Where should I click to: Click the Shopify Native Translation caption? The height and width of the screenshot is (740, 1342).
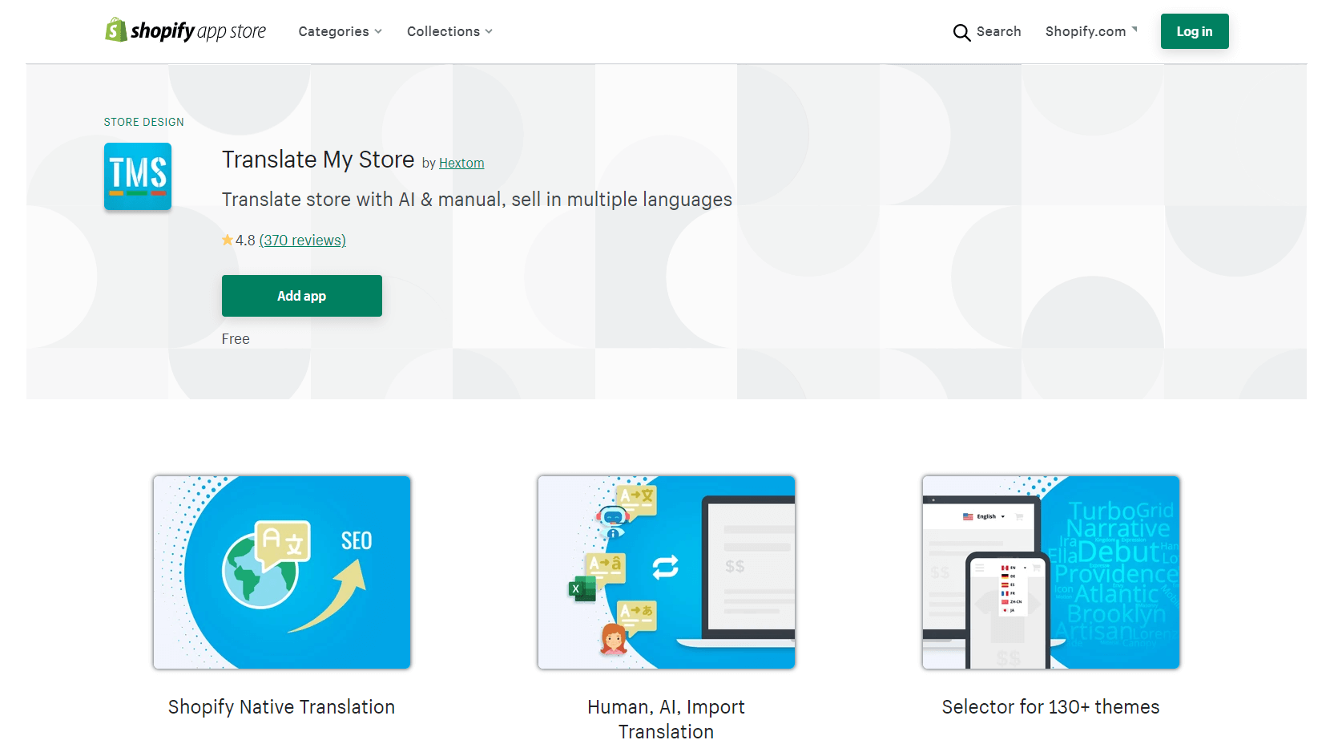(x=282, y=707)
